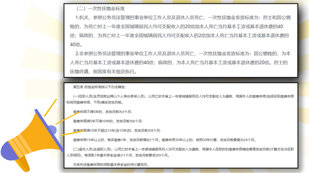Click the line '缴费年限满10年不超过15年(含15年)的'
309x173 pixels.
pos(117,130)
